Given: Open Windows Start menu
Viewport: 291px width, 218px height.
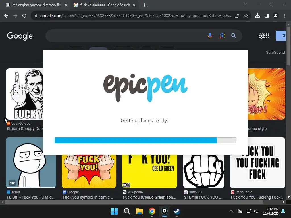Looking at the screenshot, I should 114,211.
